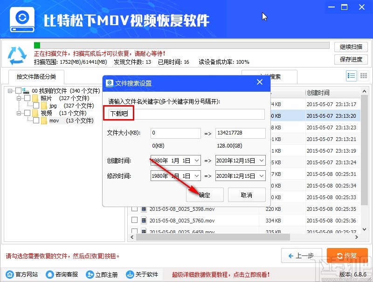Click the file list scroll-right arrow
This screenshot has width=373, height=282.
pos(356,237)
